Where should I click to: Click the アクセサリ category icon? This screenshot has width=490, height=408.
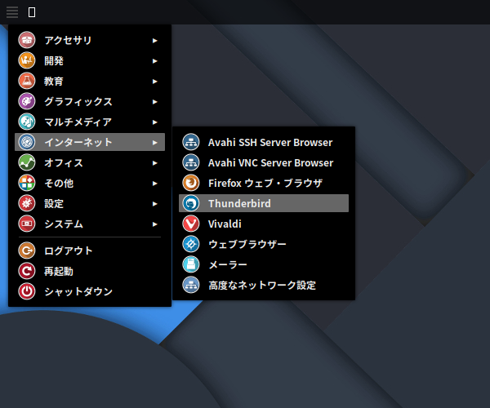[x=27, y=40]
